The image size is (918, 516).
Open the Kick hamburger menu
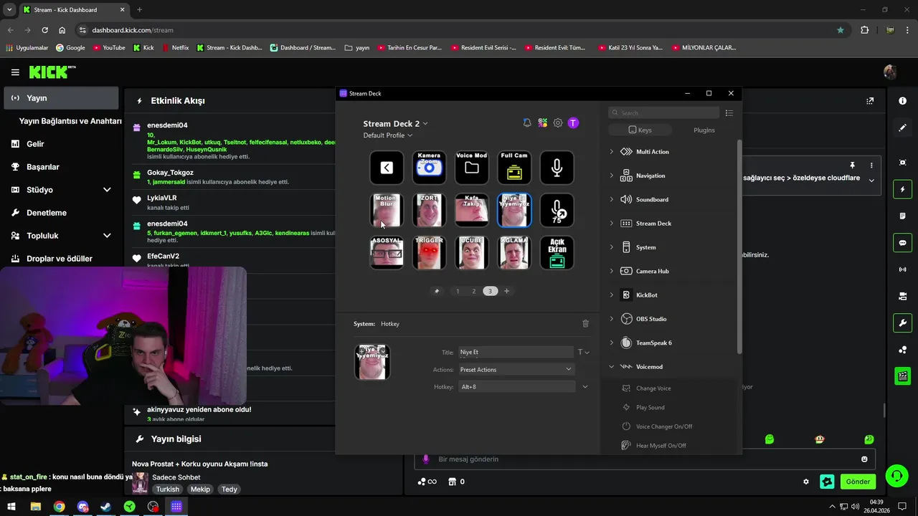(15, 72)
